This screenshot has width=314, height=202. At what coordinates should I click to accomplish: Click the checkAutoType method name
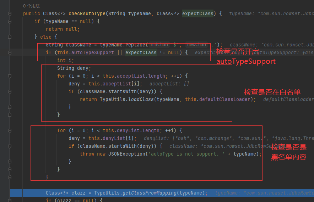[87, 14]
